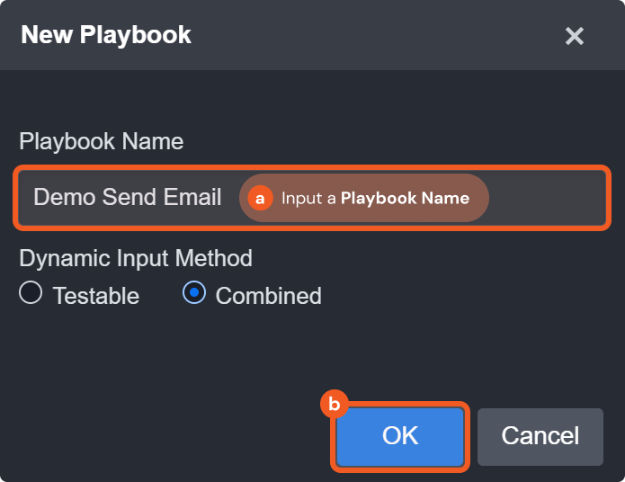The image size is (625, 482).
Task: Click the bold 'Playbook Name' words in callout
Action: click(405, 198)
